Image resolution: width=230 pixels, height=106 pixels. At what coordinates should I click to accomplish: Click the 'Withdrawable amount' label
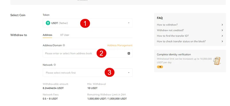pos(55,84)
